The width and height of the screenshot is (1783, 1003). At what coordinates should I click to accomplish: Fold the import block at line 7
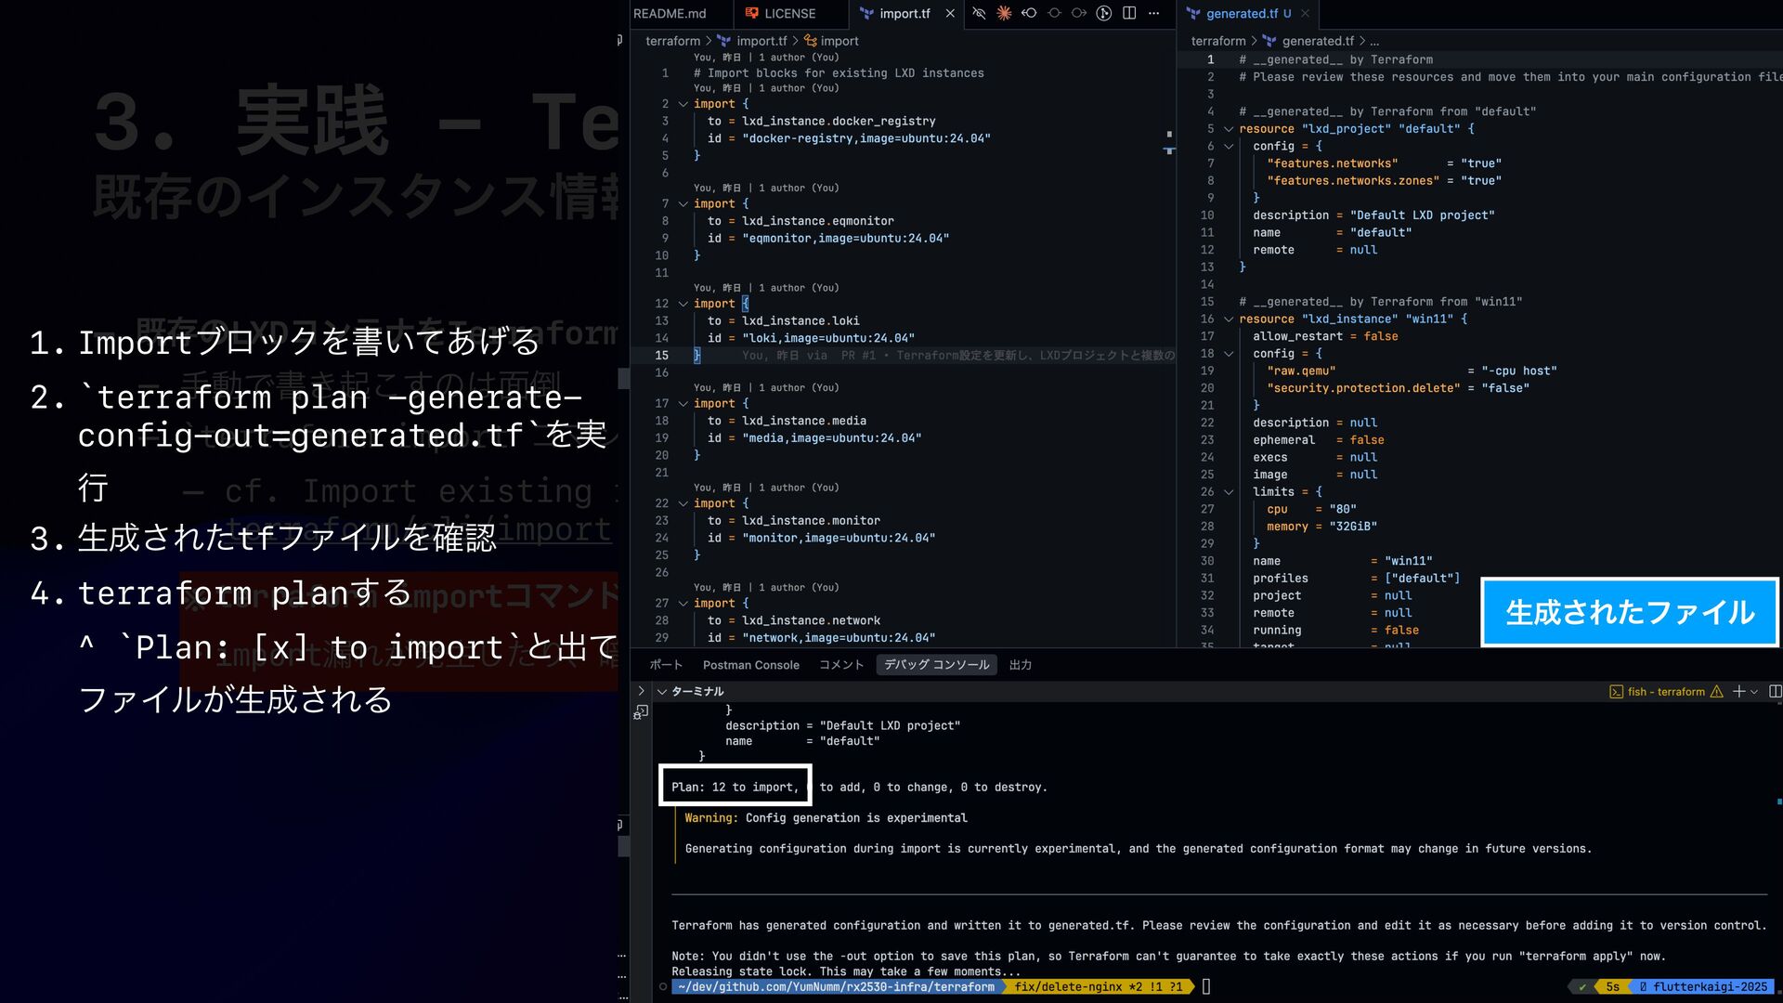pos(683,203)
